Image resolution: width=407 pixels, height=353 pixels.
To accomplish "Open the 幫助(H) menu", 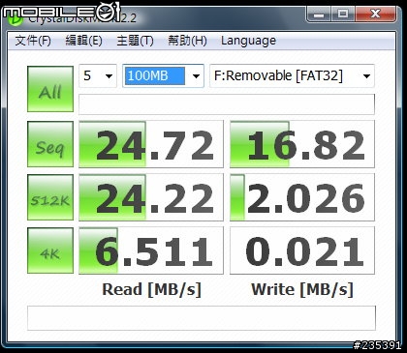I will pyautogui.click(x=187, y=41).
